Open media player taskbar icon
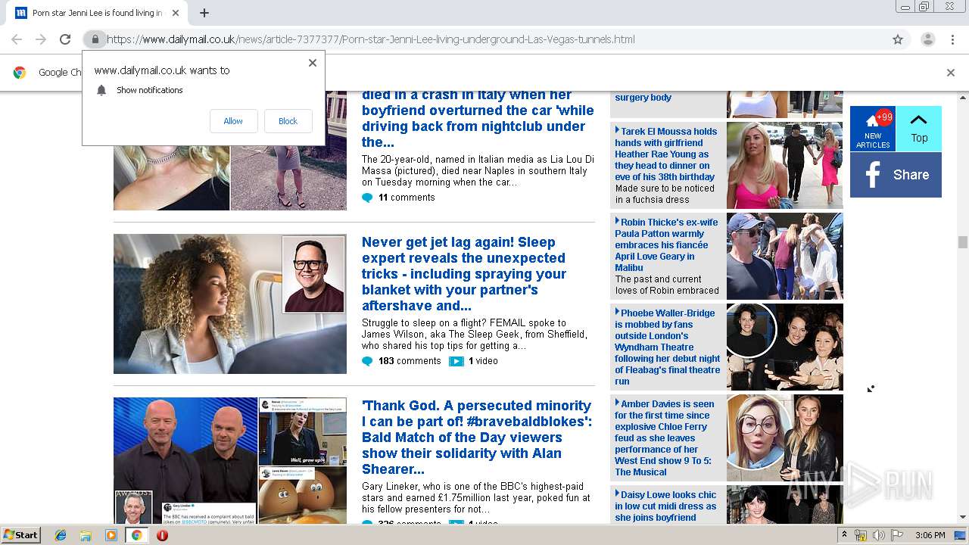This screenshot has width=969, height=545. [111, 535]
